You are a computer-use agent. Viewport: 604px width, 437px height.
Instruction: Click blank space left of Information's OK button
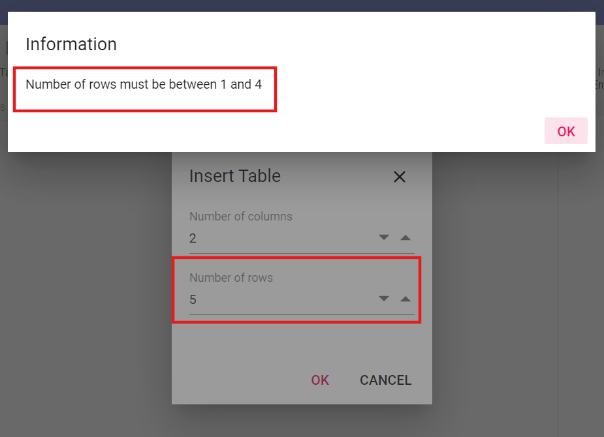click(x=392, y=131)
